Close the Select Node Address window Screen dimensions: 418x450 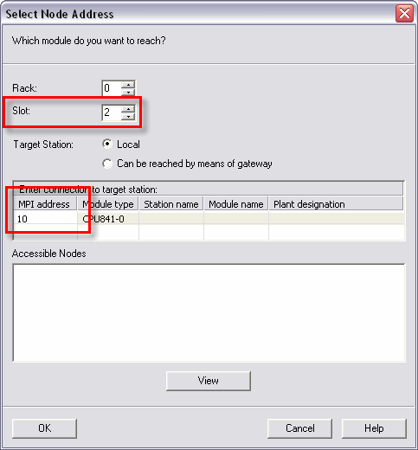pos(404,13)
